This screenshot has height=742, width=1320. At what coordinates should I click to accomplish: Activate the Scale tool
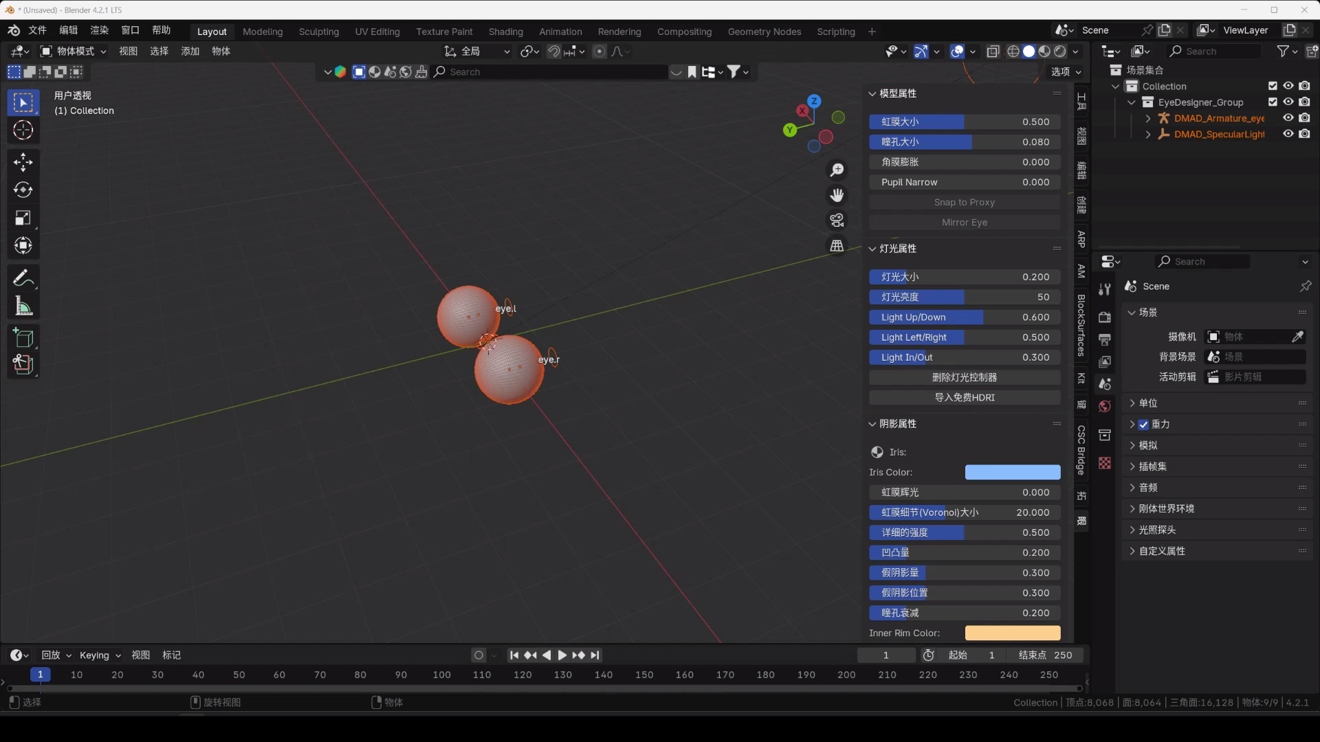pyautogui.click(x=23, y=218)
